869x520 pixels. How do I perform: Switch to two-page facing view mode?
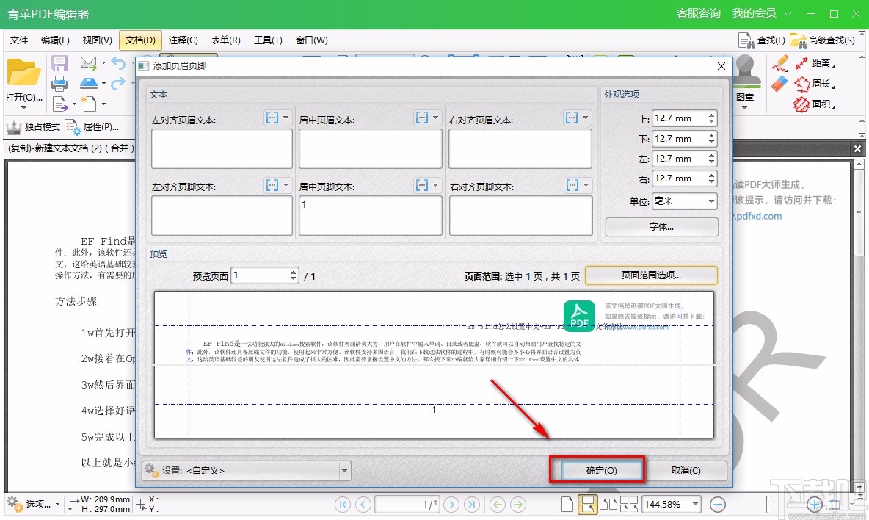pyautogui.click(x=608, y=504)
